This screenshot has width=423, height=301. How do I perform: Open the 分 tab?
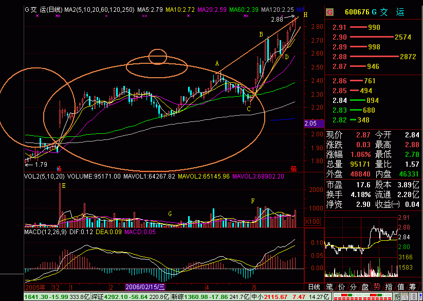pos(353,287)
